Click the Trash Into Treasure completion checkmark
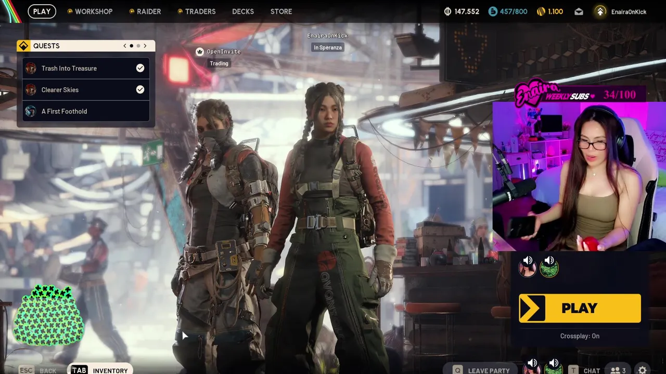The image size is (666, 374). [140, 68]
